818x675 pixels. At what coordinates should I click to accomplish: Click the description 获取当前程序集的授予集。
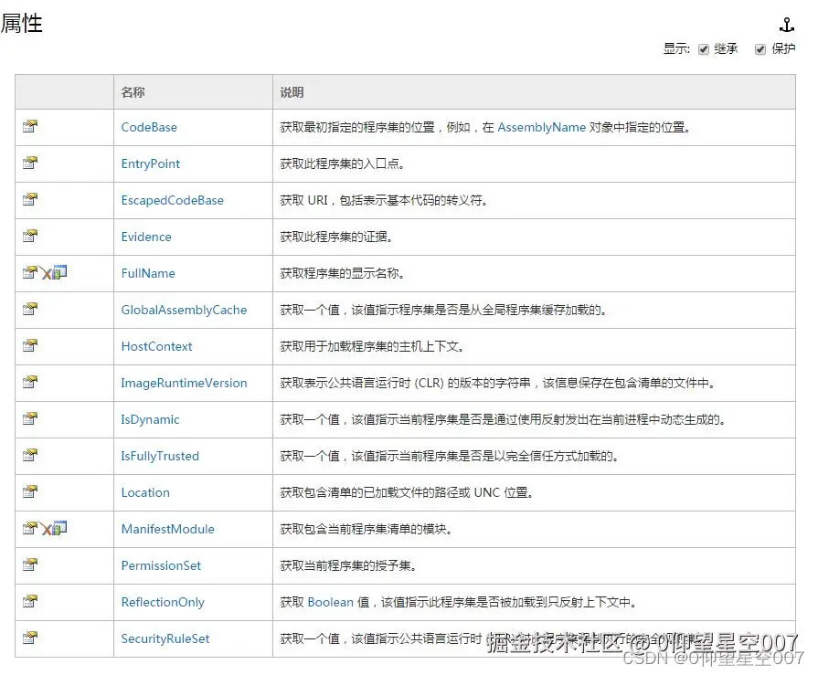point(348,565)
